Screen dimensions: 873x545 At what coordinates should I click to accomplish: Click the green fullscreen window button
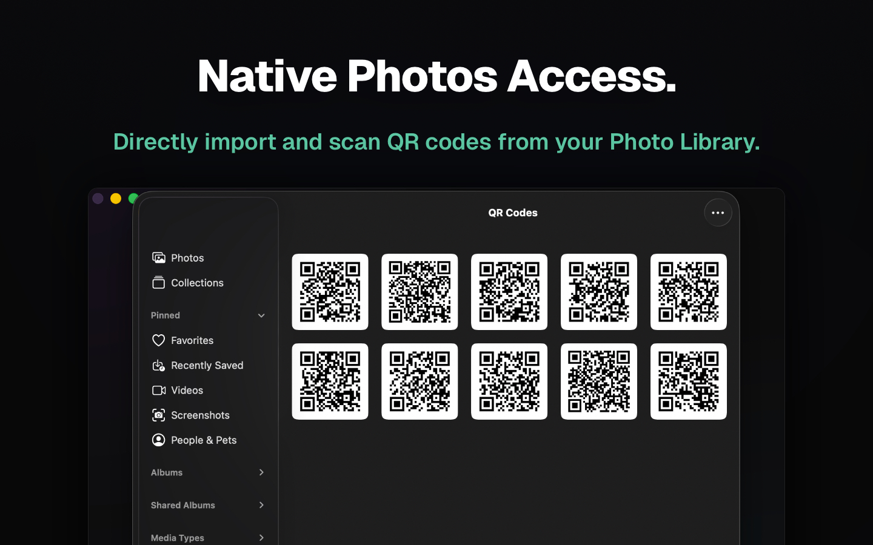[132, 199]
